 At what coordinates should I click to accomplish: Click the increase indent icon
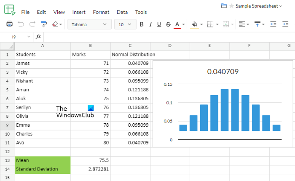point(285,24)
